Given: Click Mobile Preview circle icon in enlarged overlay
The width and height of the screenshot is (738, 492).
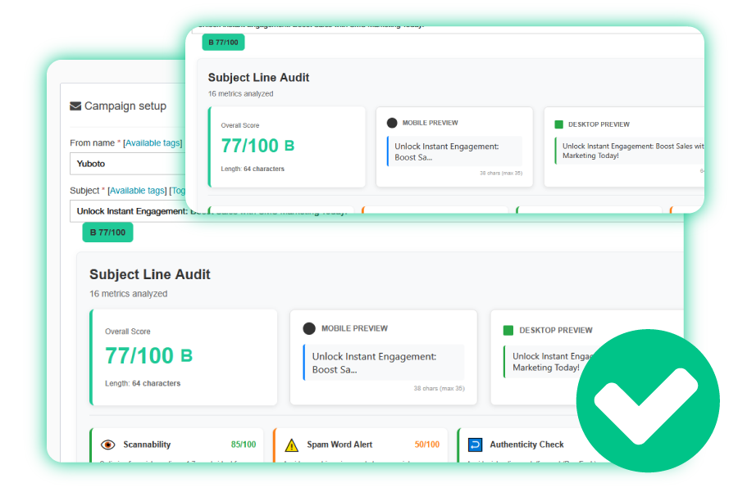Looking at the screenshot, I should coord(392,123).
